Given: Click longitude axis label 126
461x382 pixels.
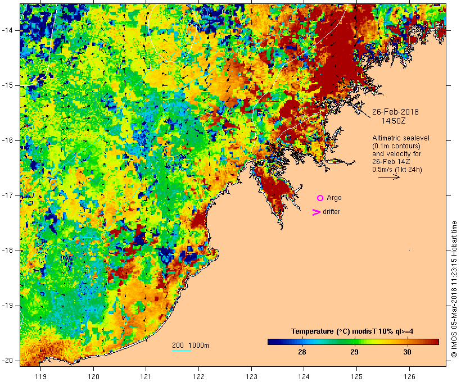Looking at the screenshot, I should pyautogui.click(x=409, y=376).
